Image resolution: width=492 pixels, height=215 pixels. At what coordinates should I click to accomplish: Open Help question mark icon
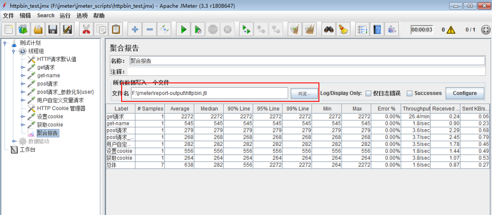pos(377,30)
